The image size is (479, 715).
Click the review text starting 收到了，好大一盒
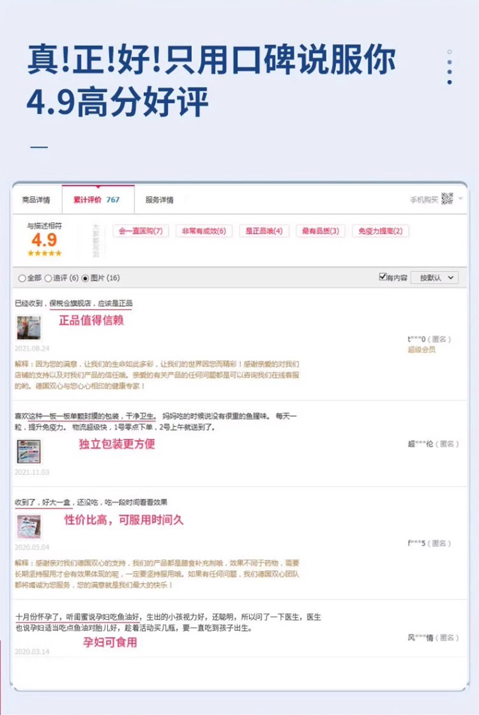(x=91, y=503)
